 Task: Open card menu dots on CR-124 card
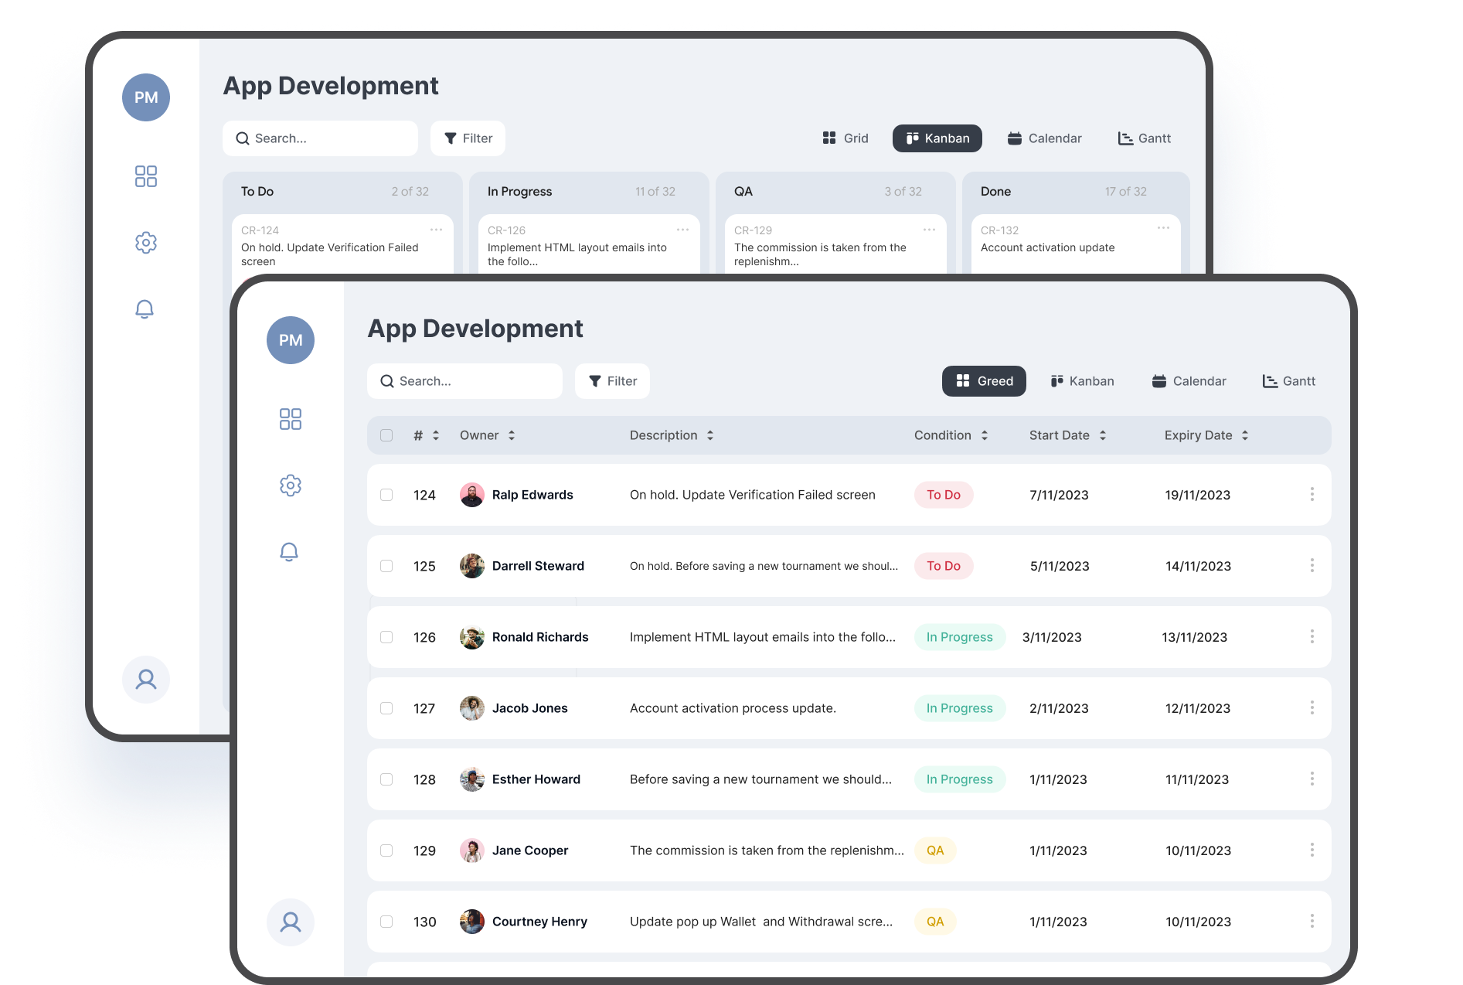[x=437, y=230]
